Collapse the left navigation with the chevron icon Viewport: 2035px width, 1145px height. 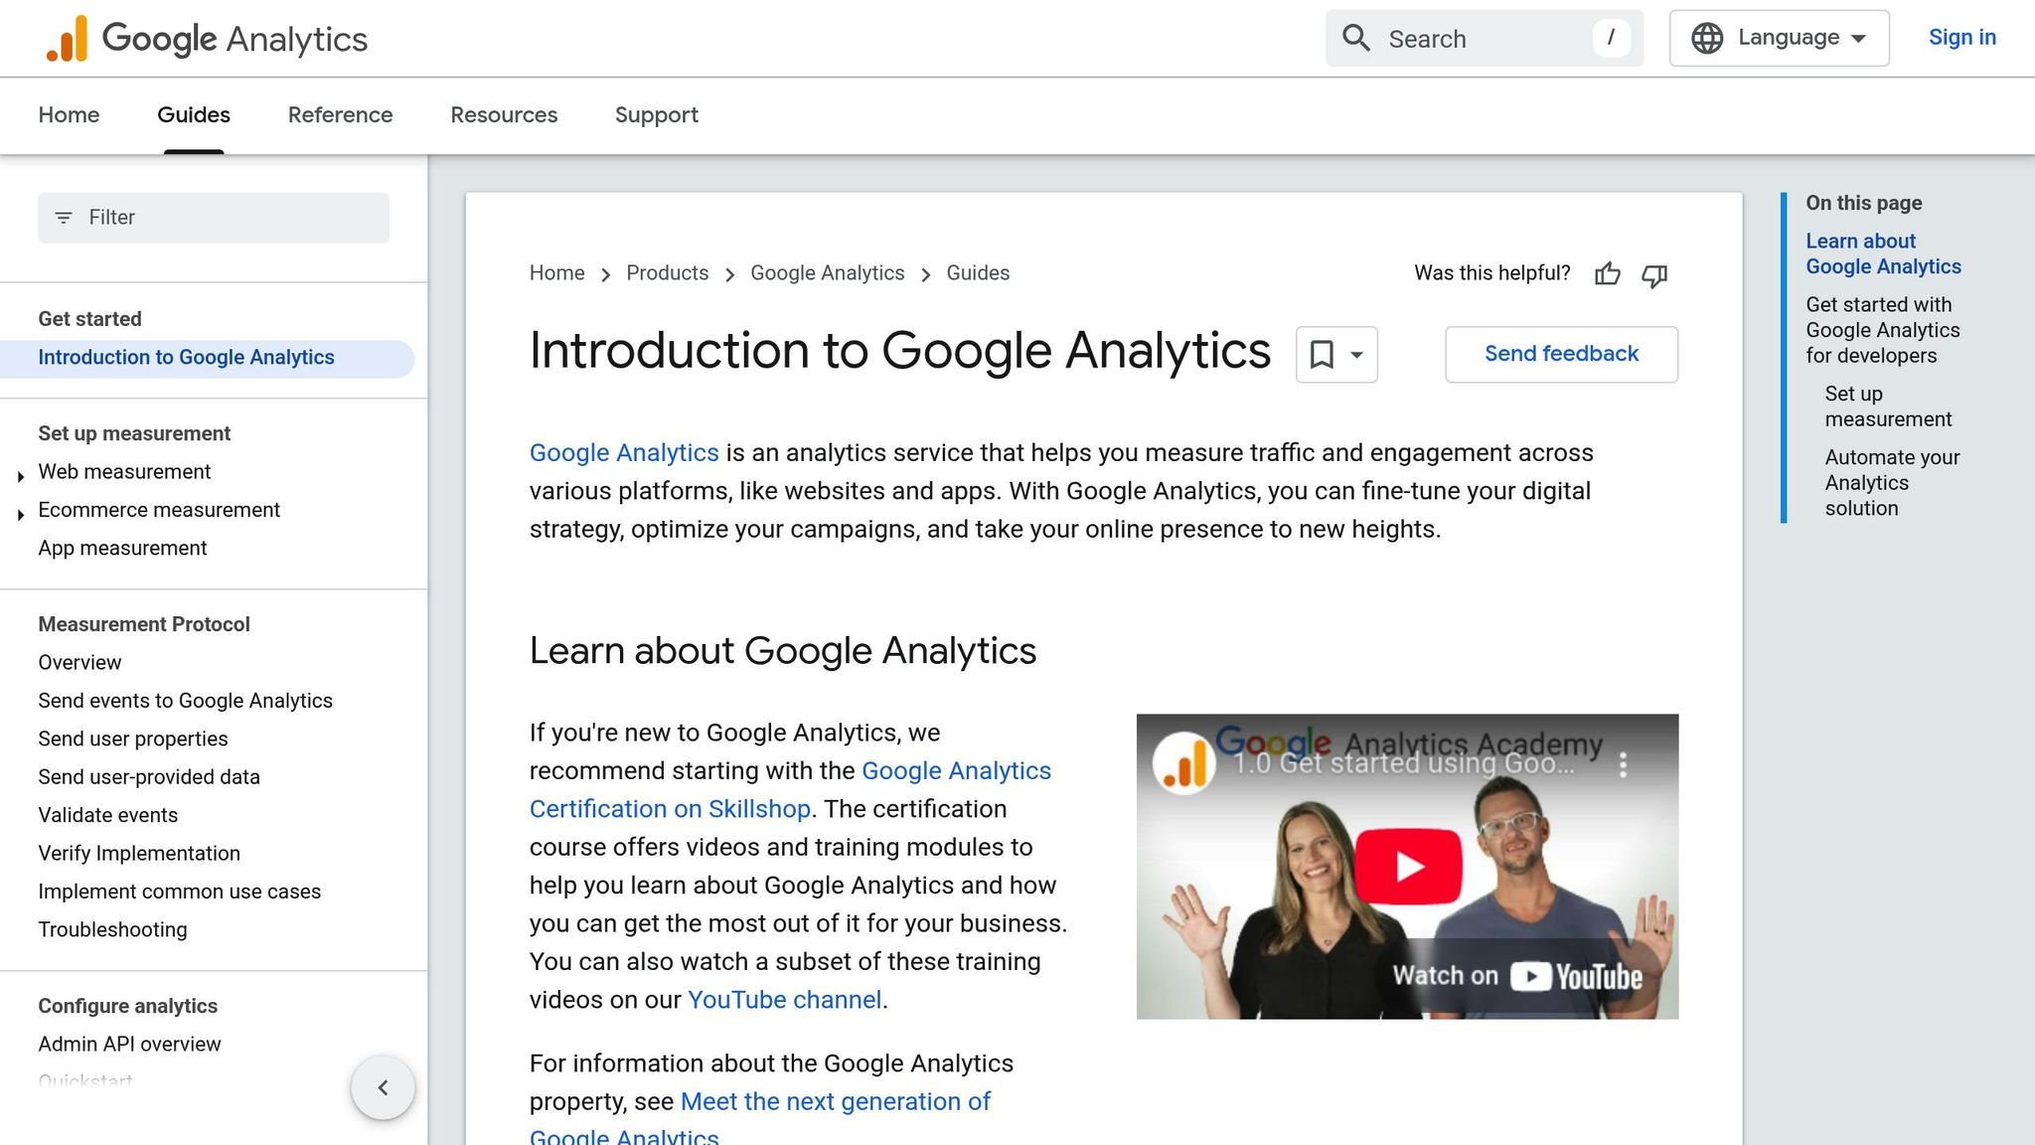pos(383,1087)
